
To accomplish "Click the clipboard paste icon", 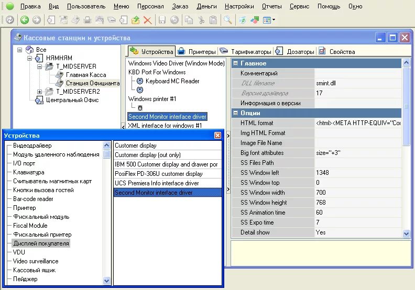I will [x=213, y=20].
